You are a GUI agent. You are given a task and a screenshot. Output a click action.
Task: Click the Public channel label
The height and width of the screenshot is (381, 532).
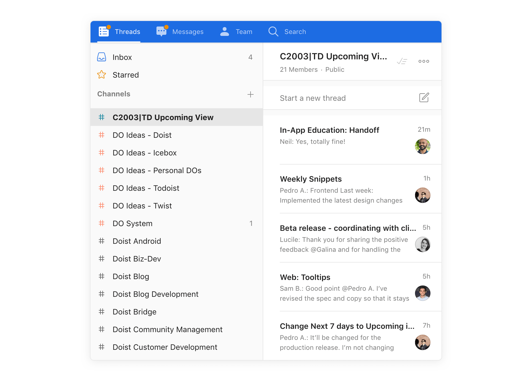[334, 70]
